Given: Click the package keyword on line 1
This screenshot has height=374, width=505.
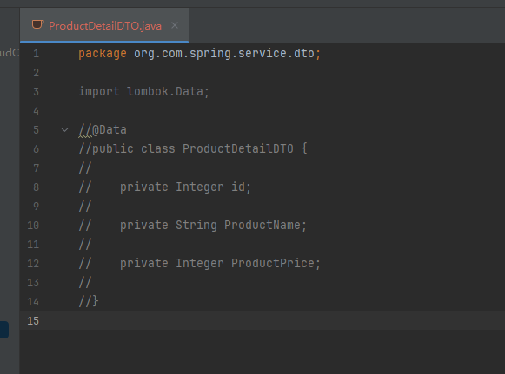Looking at the screenshot, I should point(103,54).
